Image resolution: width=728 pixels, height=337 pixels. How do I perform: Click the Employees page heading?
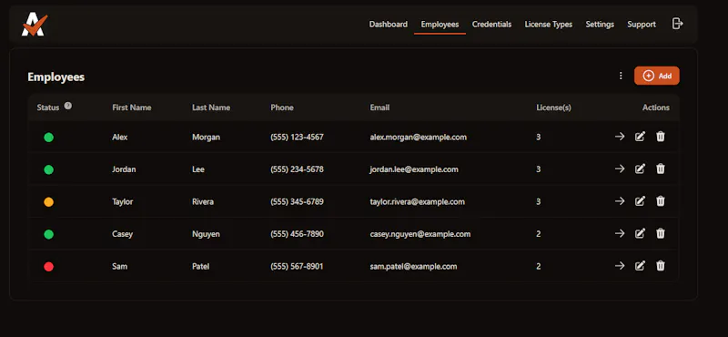point(56,77)
